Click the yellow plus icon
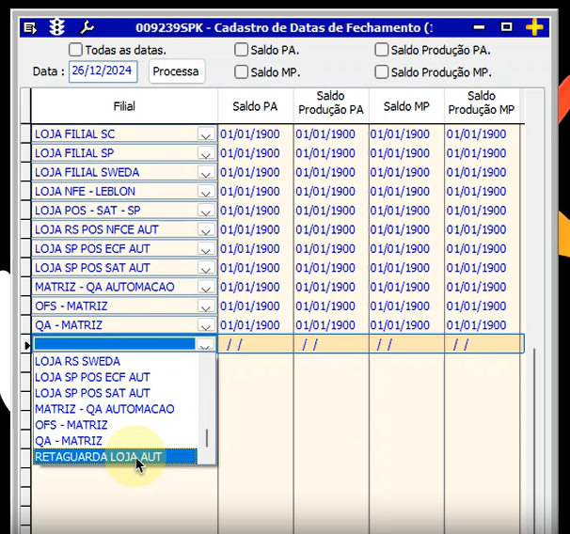The height and width of the screenshot is (534, 570). pos(534,27)
